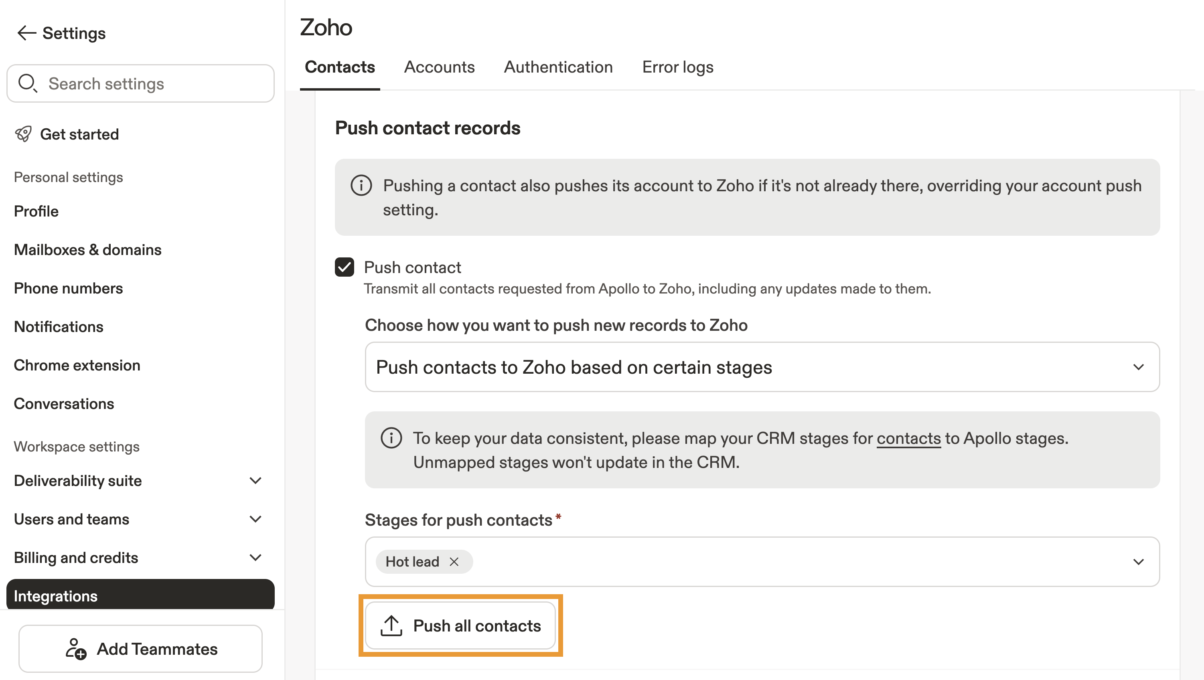Expand the Deliverability suite section
This screenshot has height=680, width=1204.
[255, 480]
